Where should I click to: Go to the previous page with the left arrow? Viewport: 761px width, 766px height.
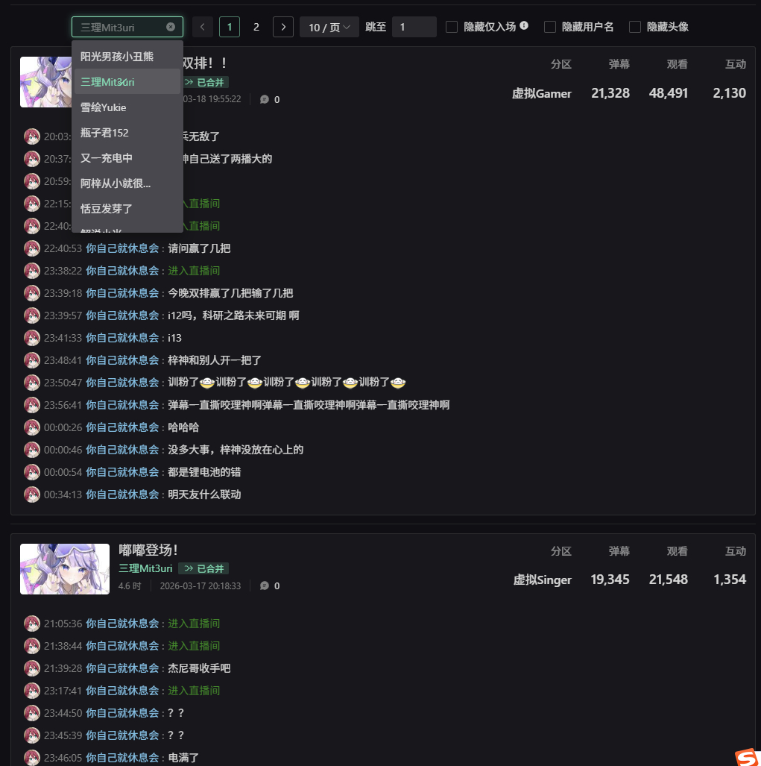click(x=203, y=27)
